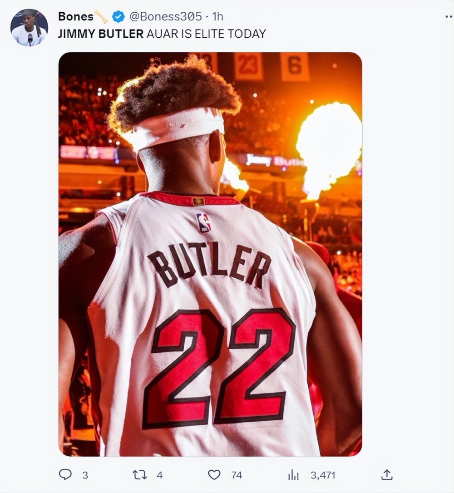Click the retweet arrows icon

139,475
